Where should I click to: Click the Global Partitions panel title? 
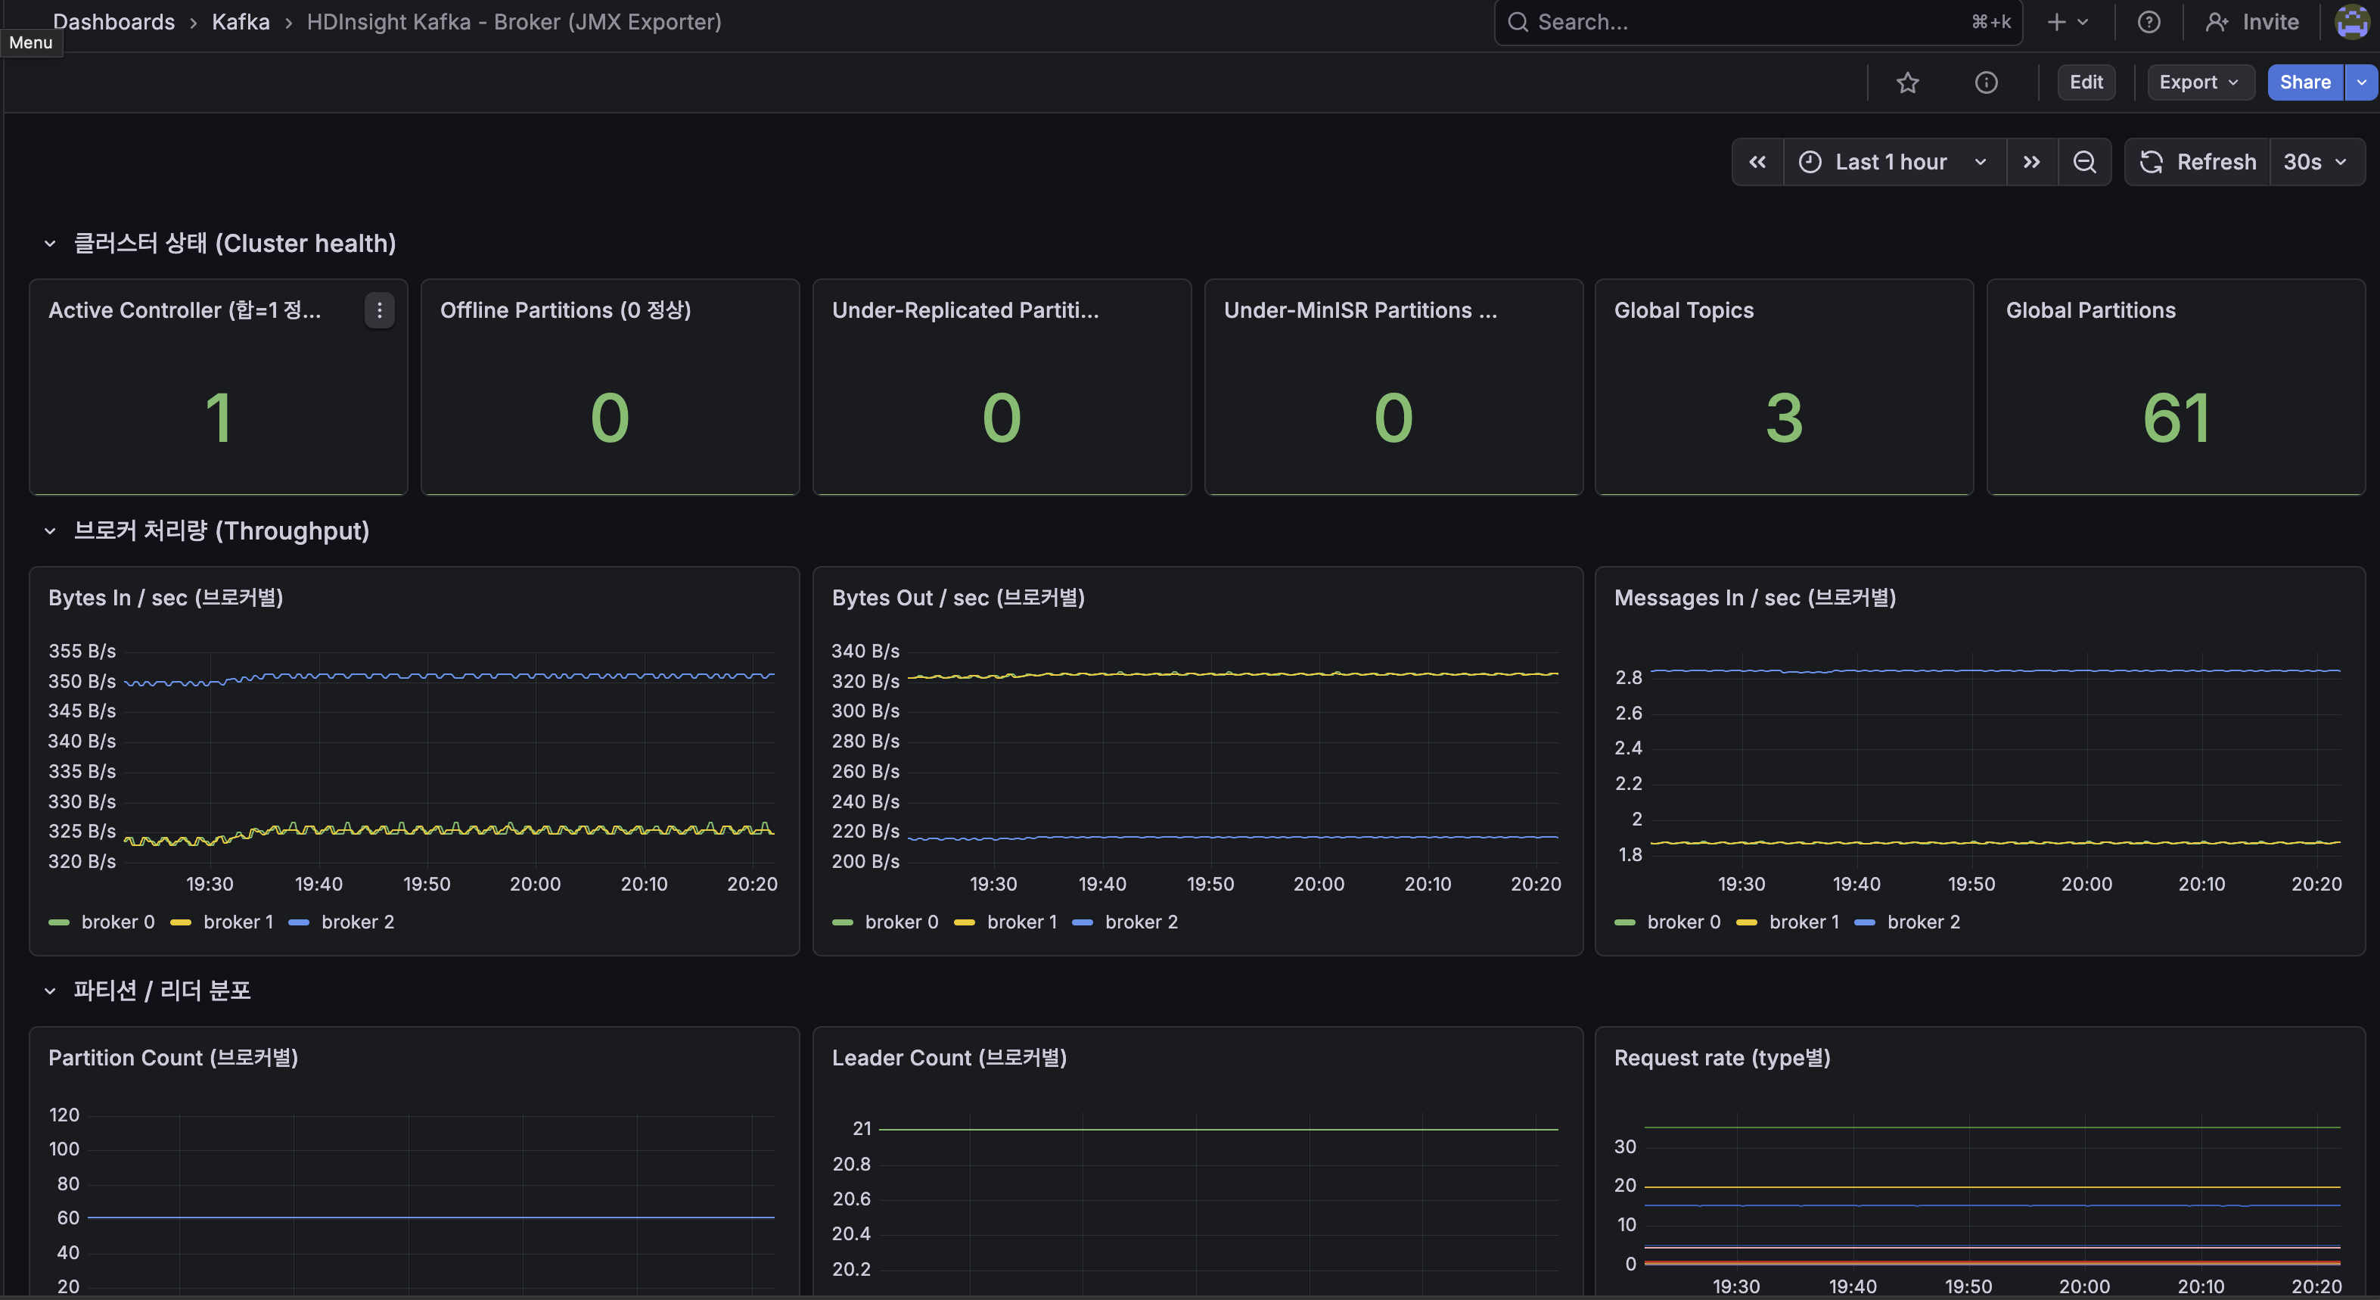pyautogui.click(x=2091, y=310)
